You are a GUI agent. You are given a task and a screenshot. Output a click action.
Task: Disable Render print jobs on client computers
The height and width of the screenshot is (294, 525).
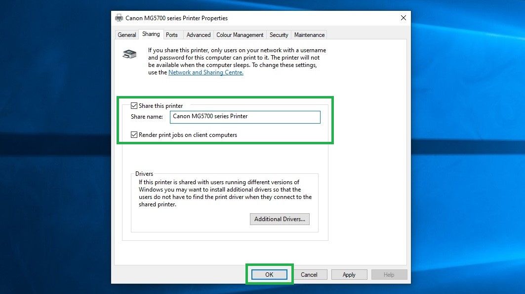pos(134,134)
